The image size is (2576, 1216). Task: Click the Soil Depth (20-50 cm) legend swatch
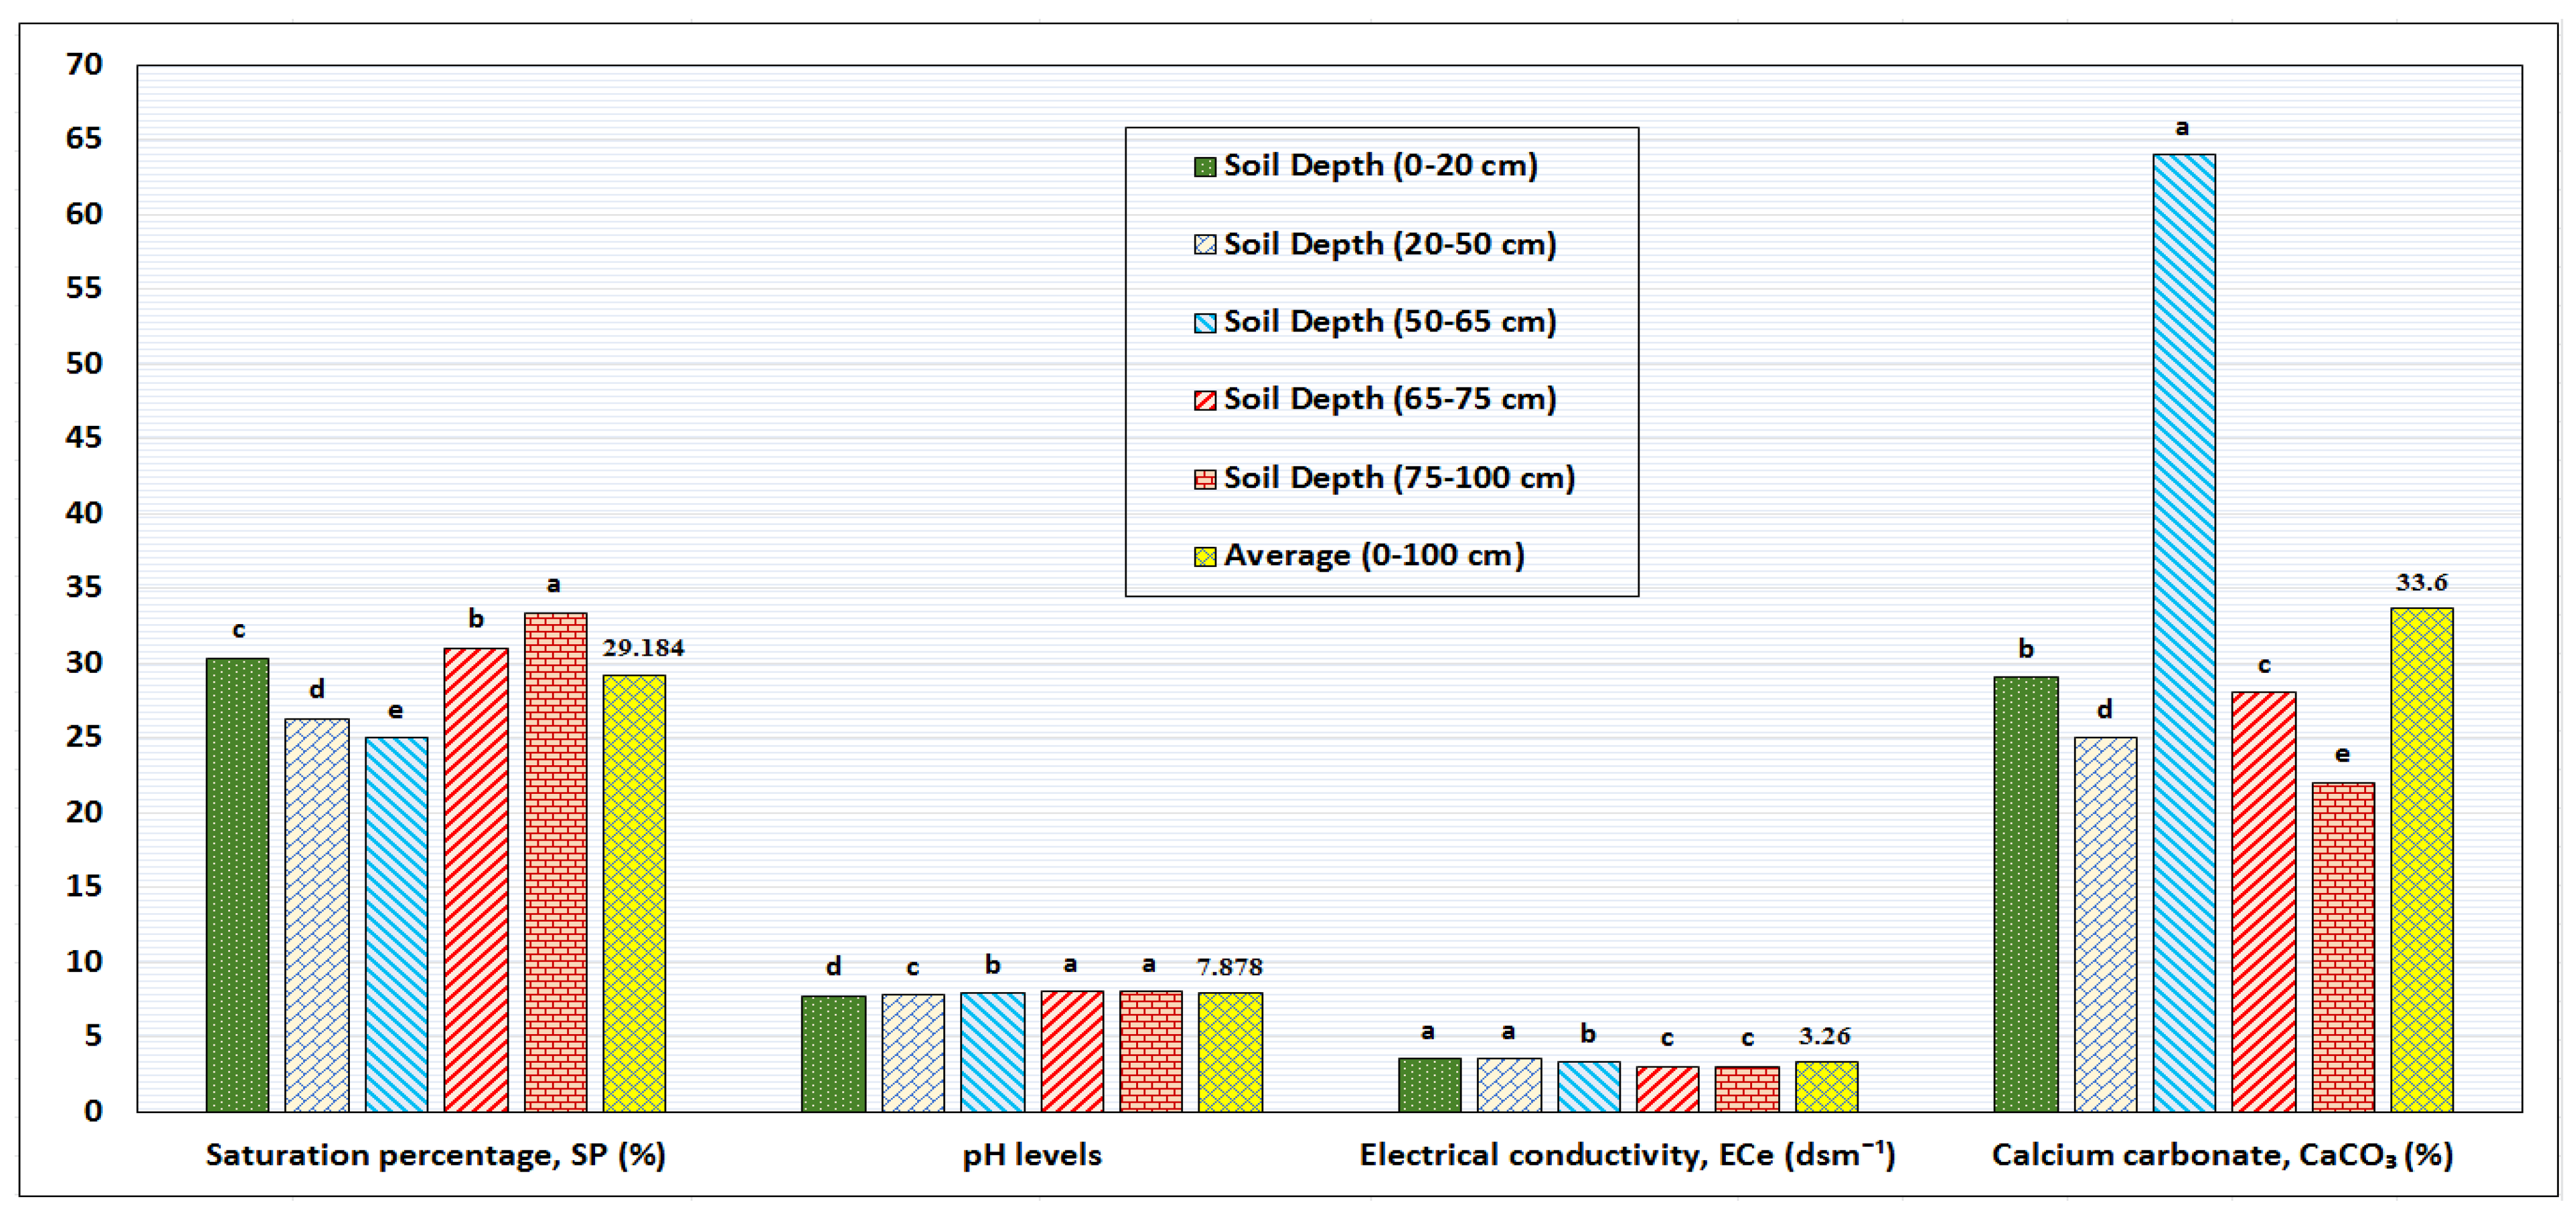[1204, 245]
